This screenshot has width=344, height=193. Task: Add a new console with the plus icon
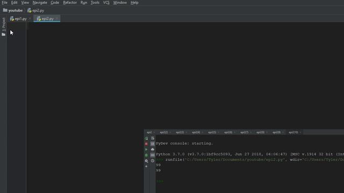[x=146, y=166]
